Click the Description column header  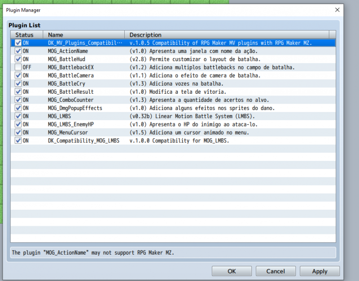(227, 35)
